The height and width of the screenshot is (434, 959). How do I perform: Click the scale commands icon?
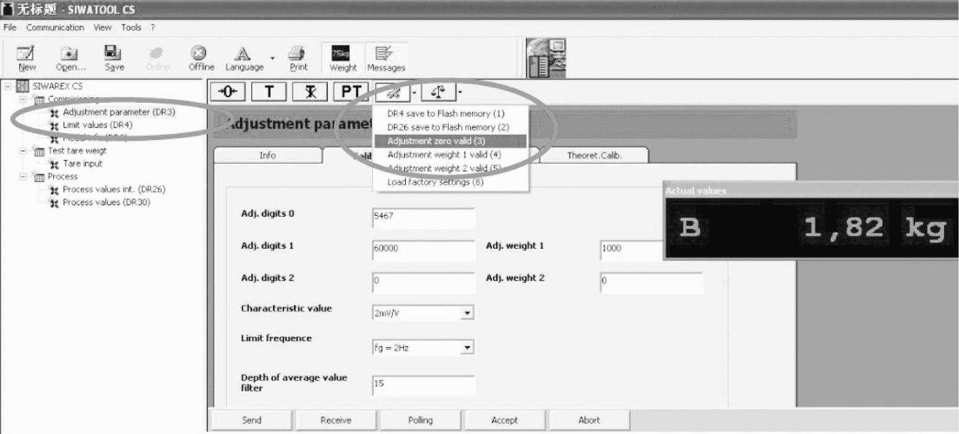[437, 92]
